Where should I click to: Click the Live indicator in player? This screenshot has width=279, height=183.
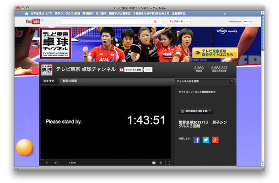point(72,162)
